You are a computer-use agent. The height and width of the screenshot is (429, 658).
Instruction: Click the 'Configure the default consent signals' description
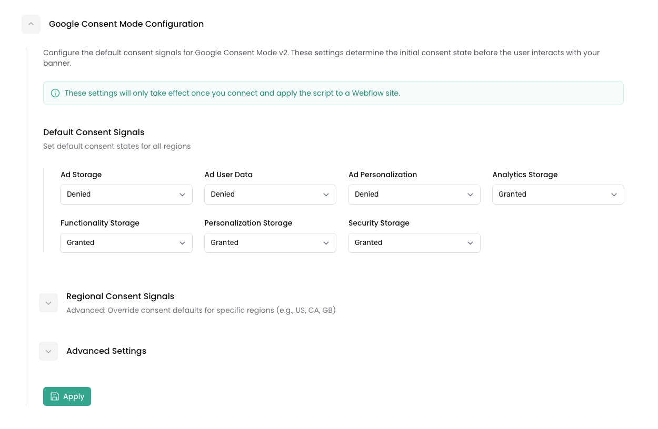click(x=322, y=58)
